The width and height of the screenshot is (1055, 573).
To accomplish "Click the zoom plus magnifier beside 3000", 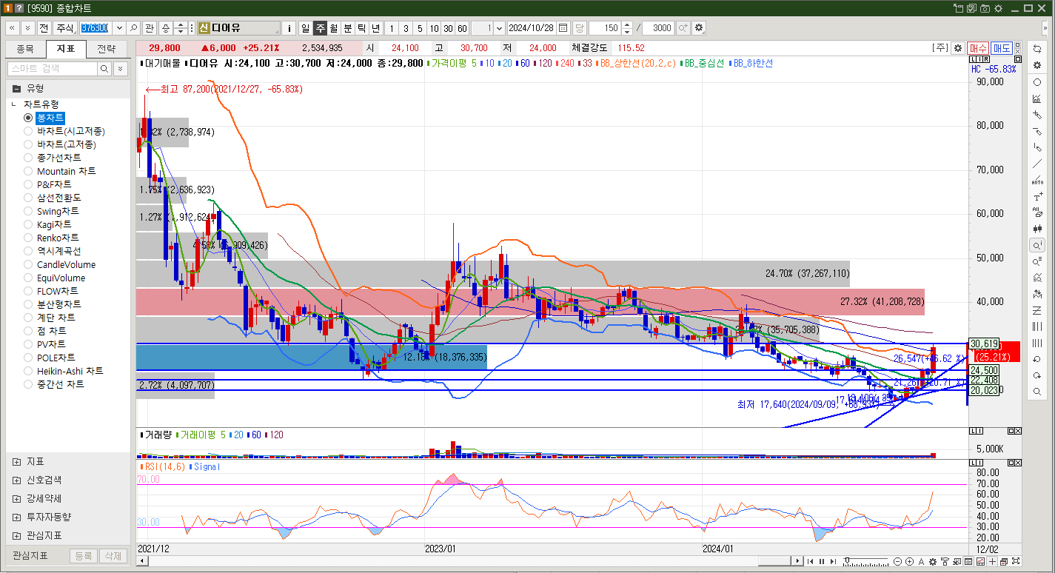I will [x=683, y=28].
